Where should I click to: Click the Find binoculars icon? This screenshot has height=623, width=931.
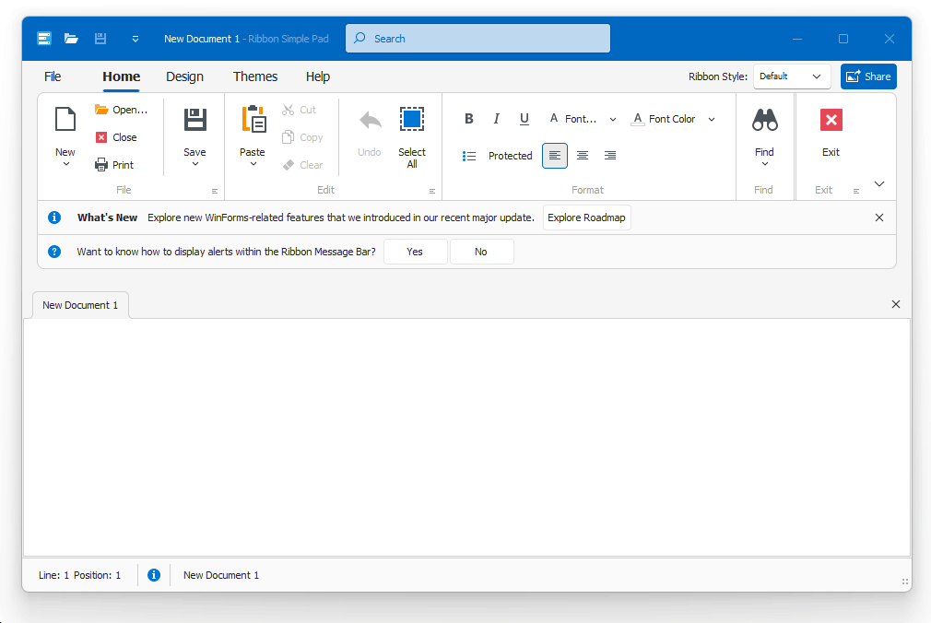tap(764, 120)
